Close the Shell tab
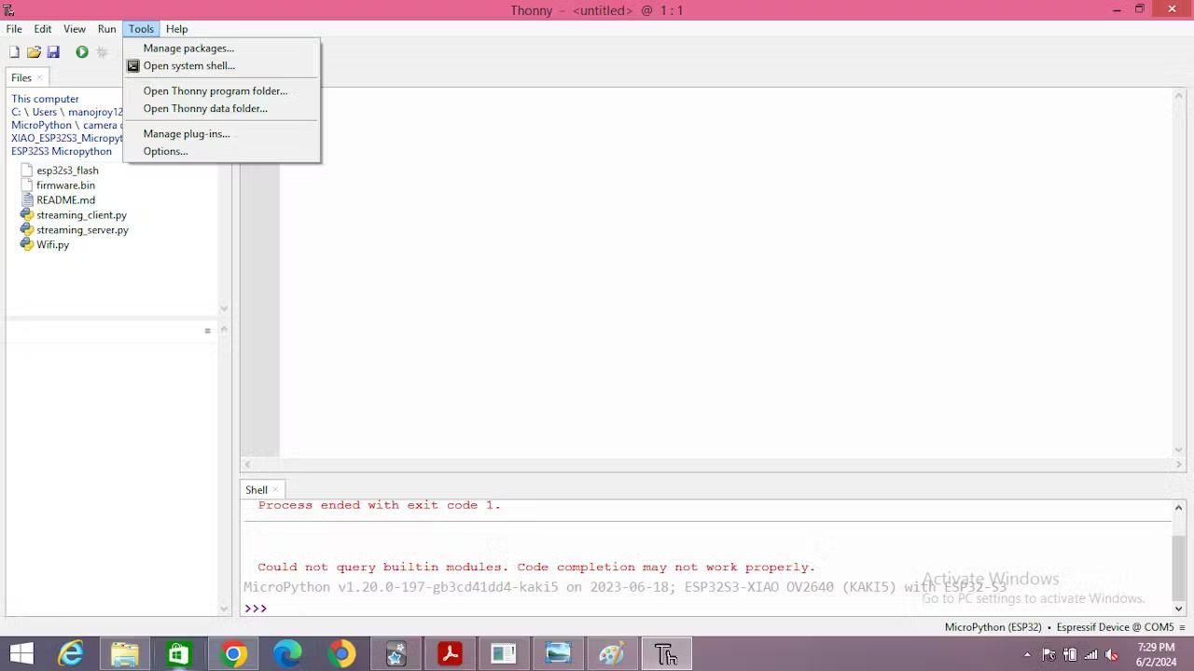Screen dimensions: 1194x671 click(x=275, y=489)
